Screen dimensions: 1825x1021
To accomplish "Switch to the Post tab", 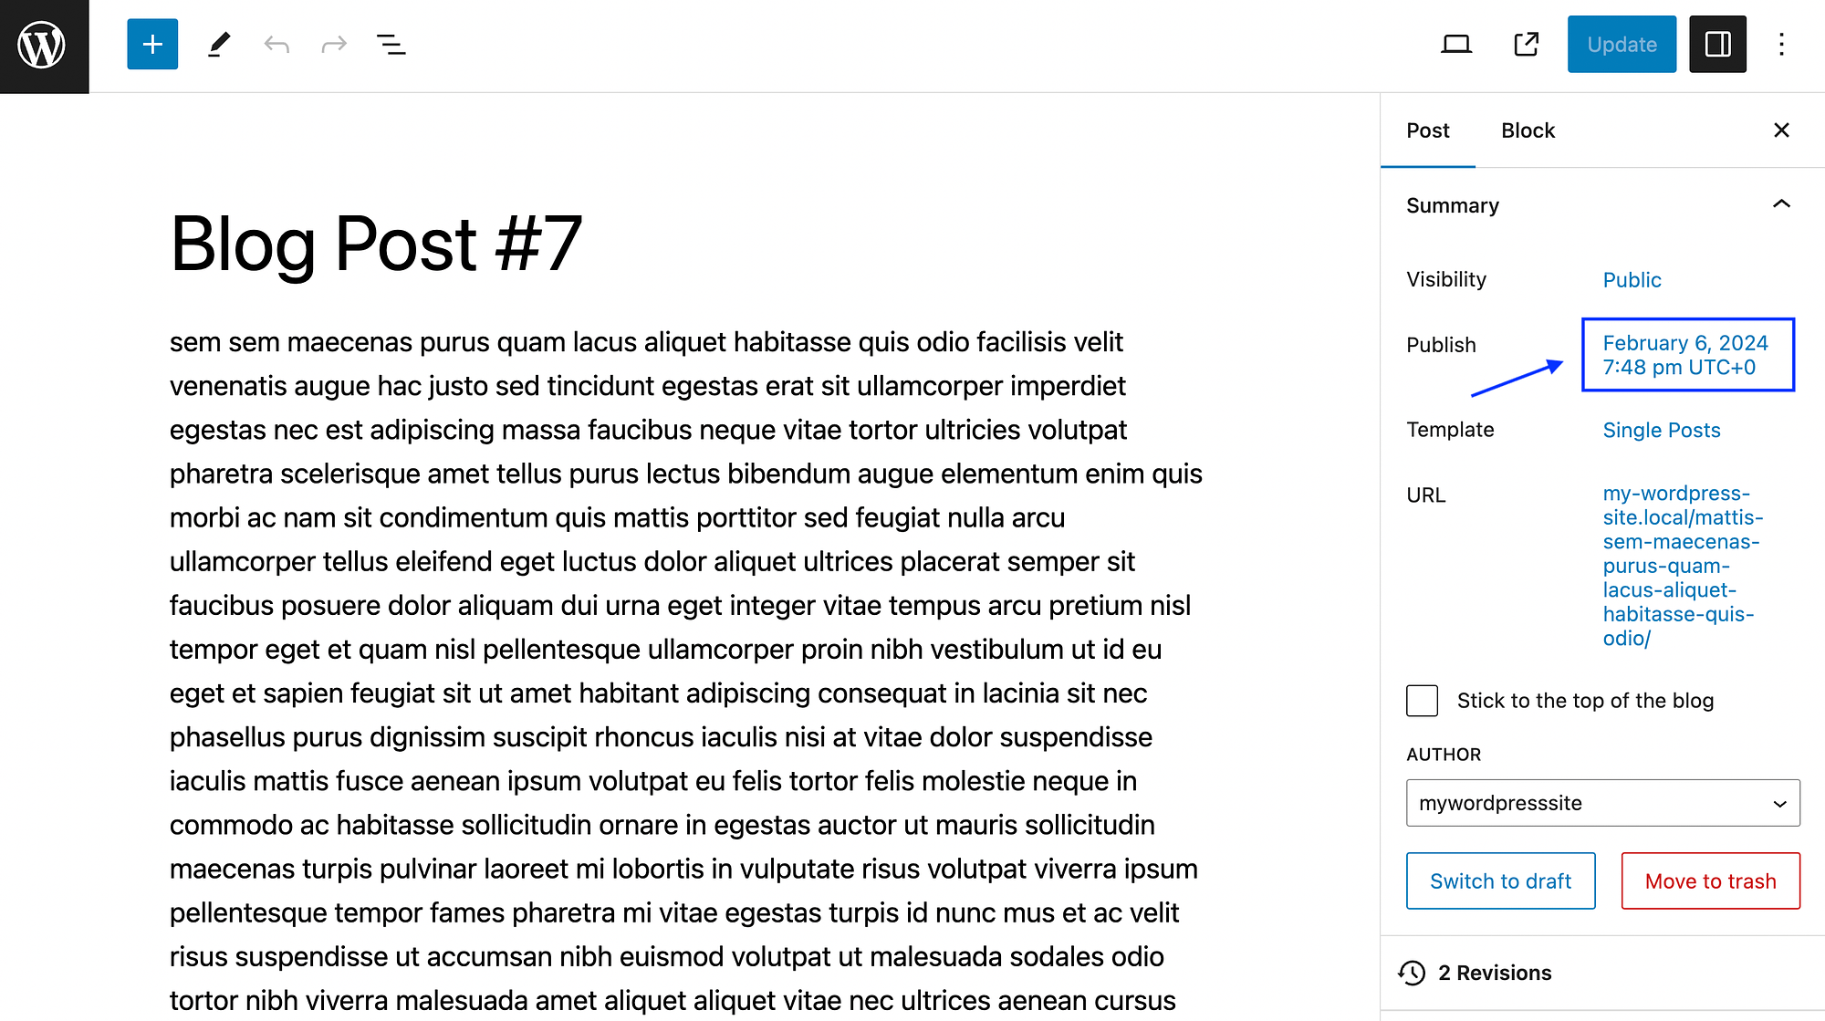I will (1428, 130).
